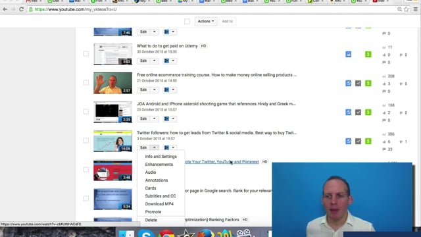Viewport: 421px width, 237px height.
Task: Click green dollar icon for Twitter followers video
Action: [368, 142]
